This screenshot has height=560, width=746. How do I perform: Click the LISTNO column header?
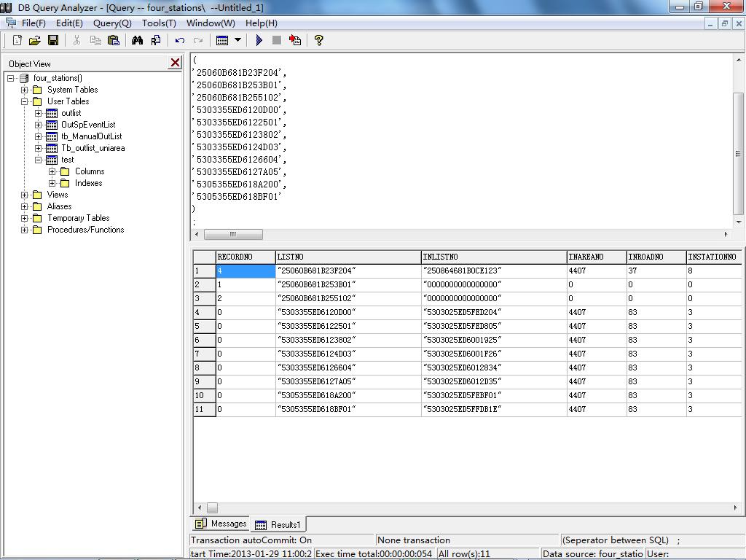(x=348, y=257)
